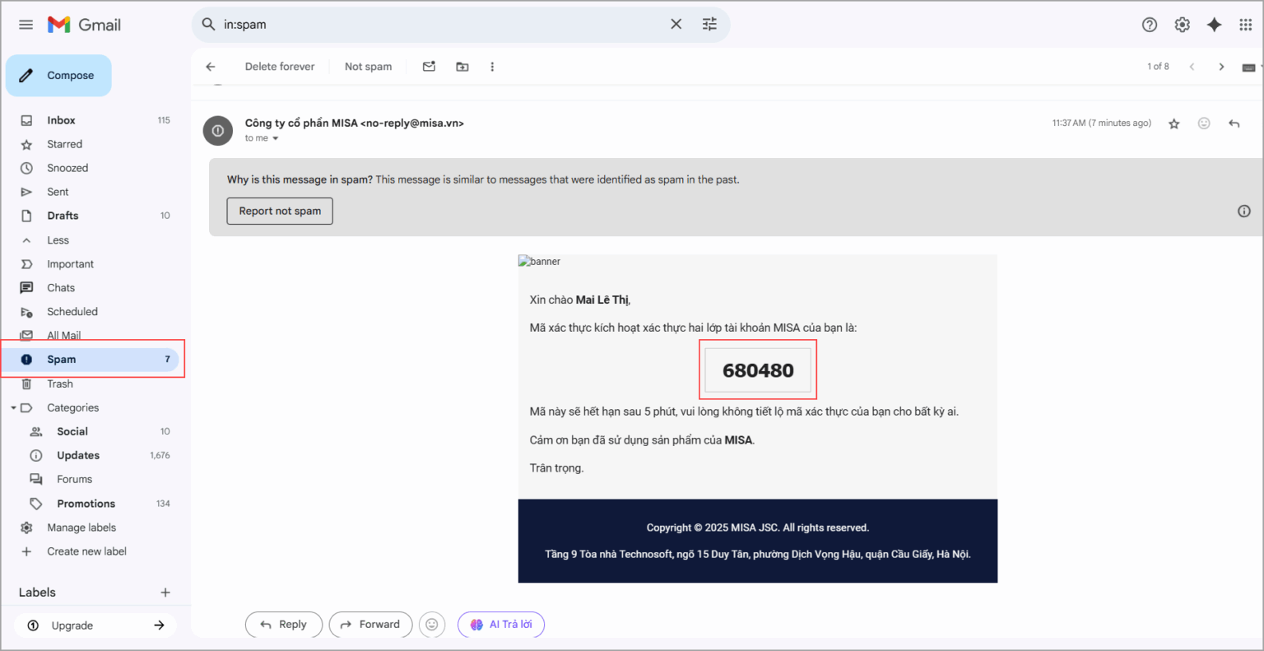
Task: Open Gmail settings gear
Action: [x=1182, y=25]
